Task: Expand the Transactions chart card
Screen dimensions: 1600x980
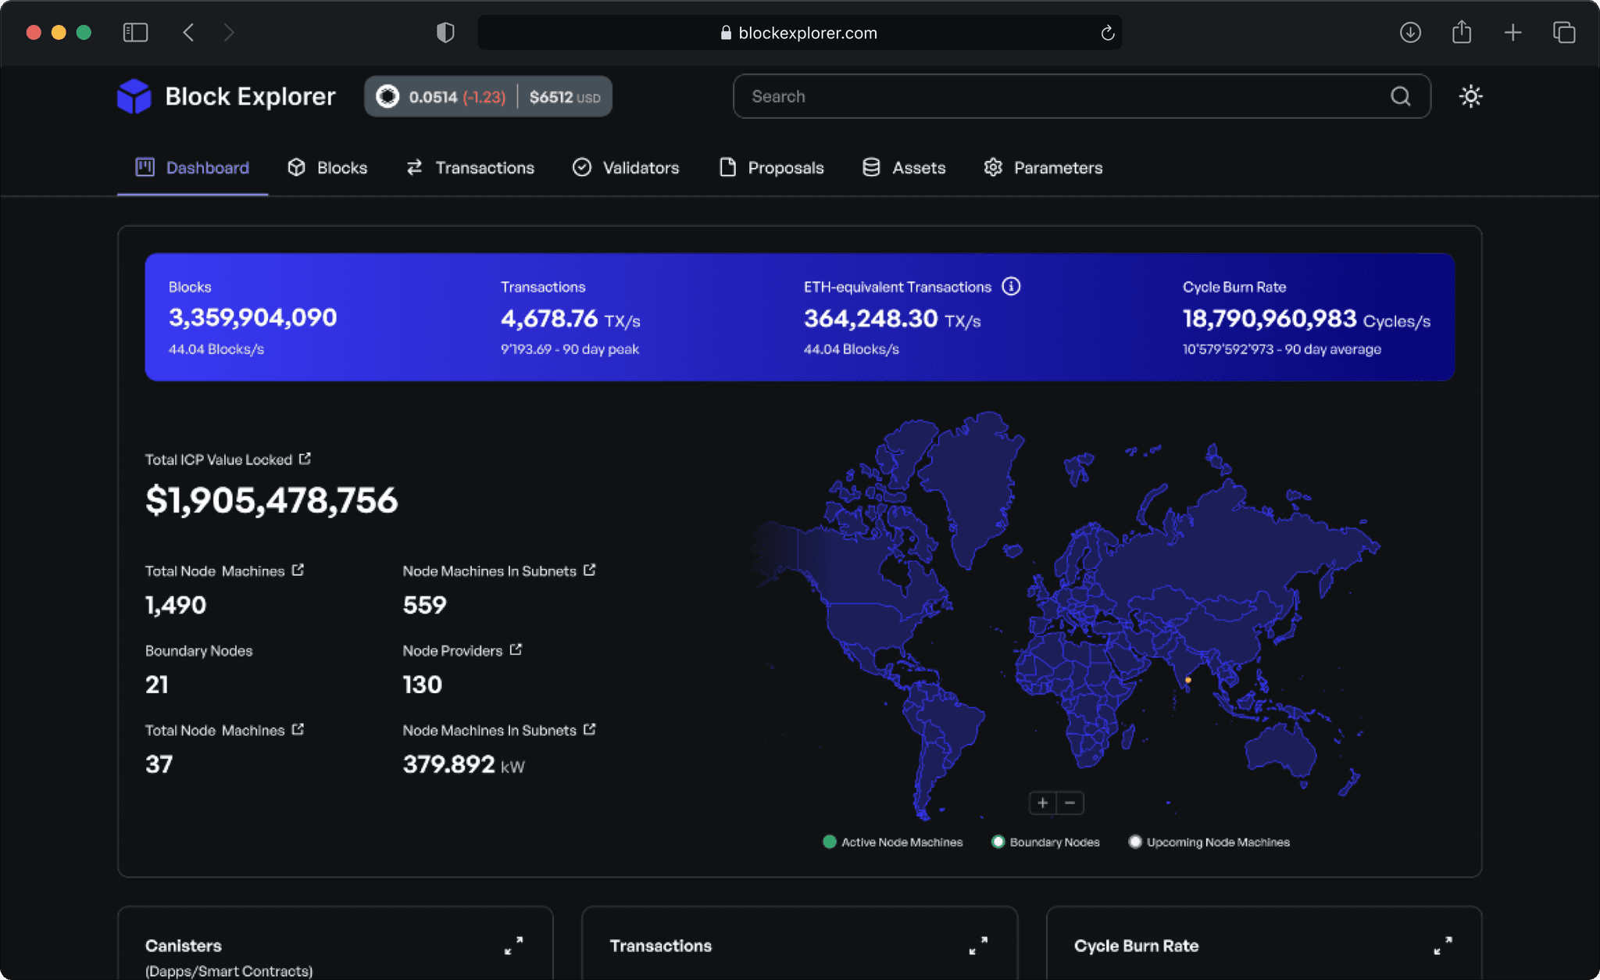Action: tap(978, 946)
